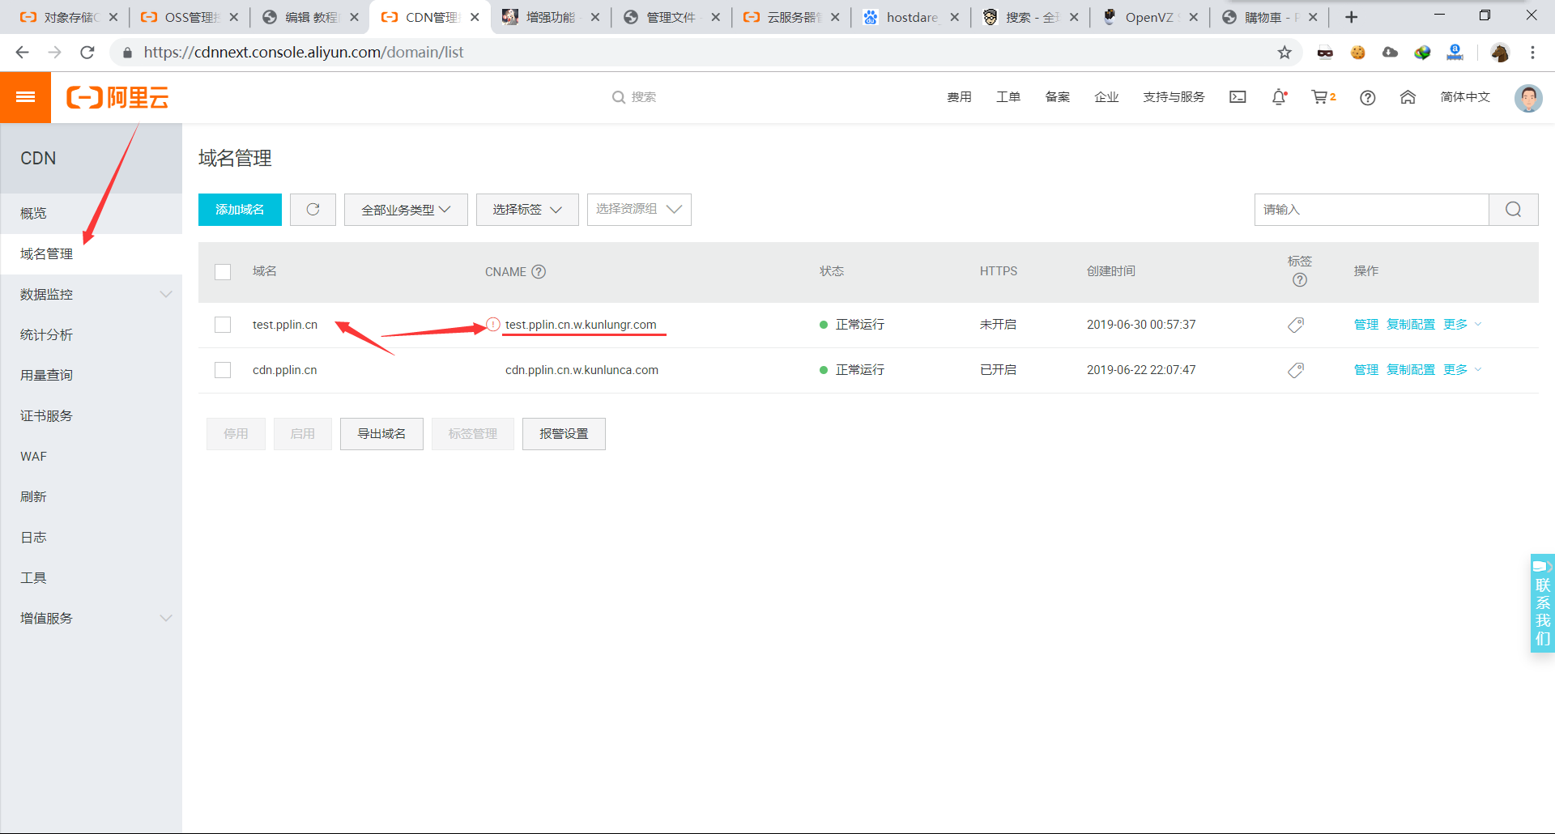Select the test.pplin.cn row checkbox
Image resolution: width=1555 pixels, height=834 pixels.
pyautogui.click(x=223, y=324)
